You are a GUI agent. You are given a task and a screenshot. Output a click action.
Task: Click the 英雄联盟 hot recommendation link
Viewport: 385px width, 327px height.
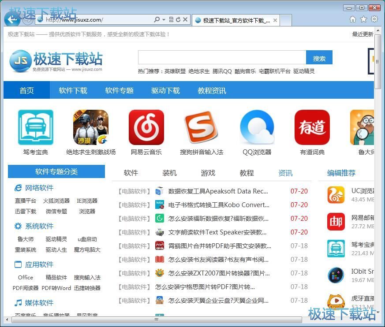(x=175, y=71)
